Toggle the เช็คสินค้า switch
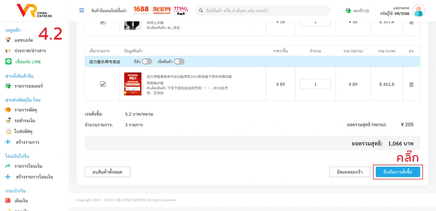This screenshot has height=211, width=436. (179, 61)
